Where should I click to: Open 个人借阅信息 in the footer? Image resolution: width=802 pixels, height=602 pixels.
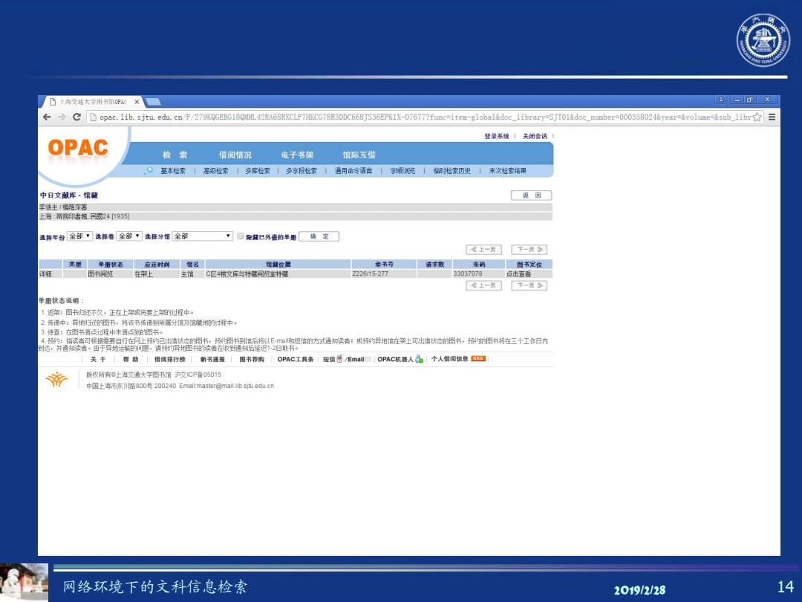[x=449, y=359]
